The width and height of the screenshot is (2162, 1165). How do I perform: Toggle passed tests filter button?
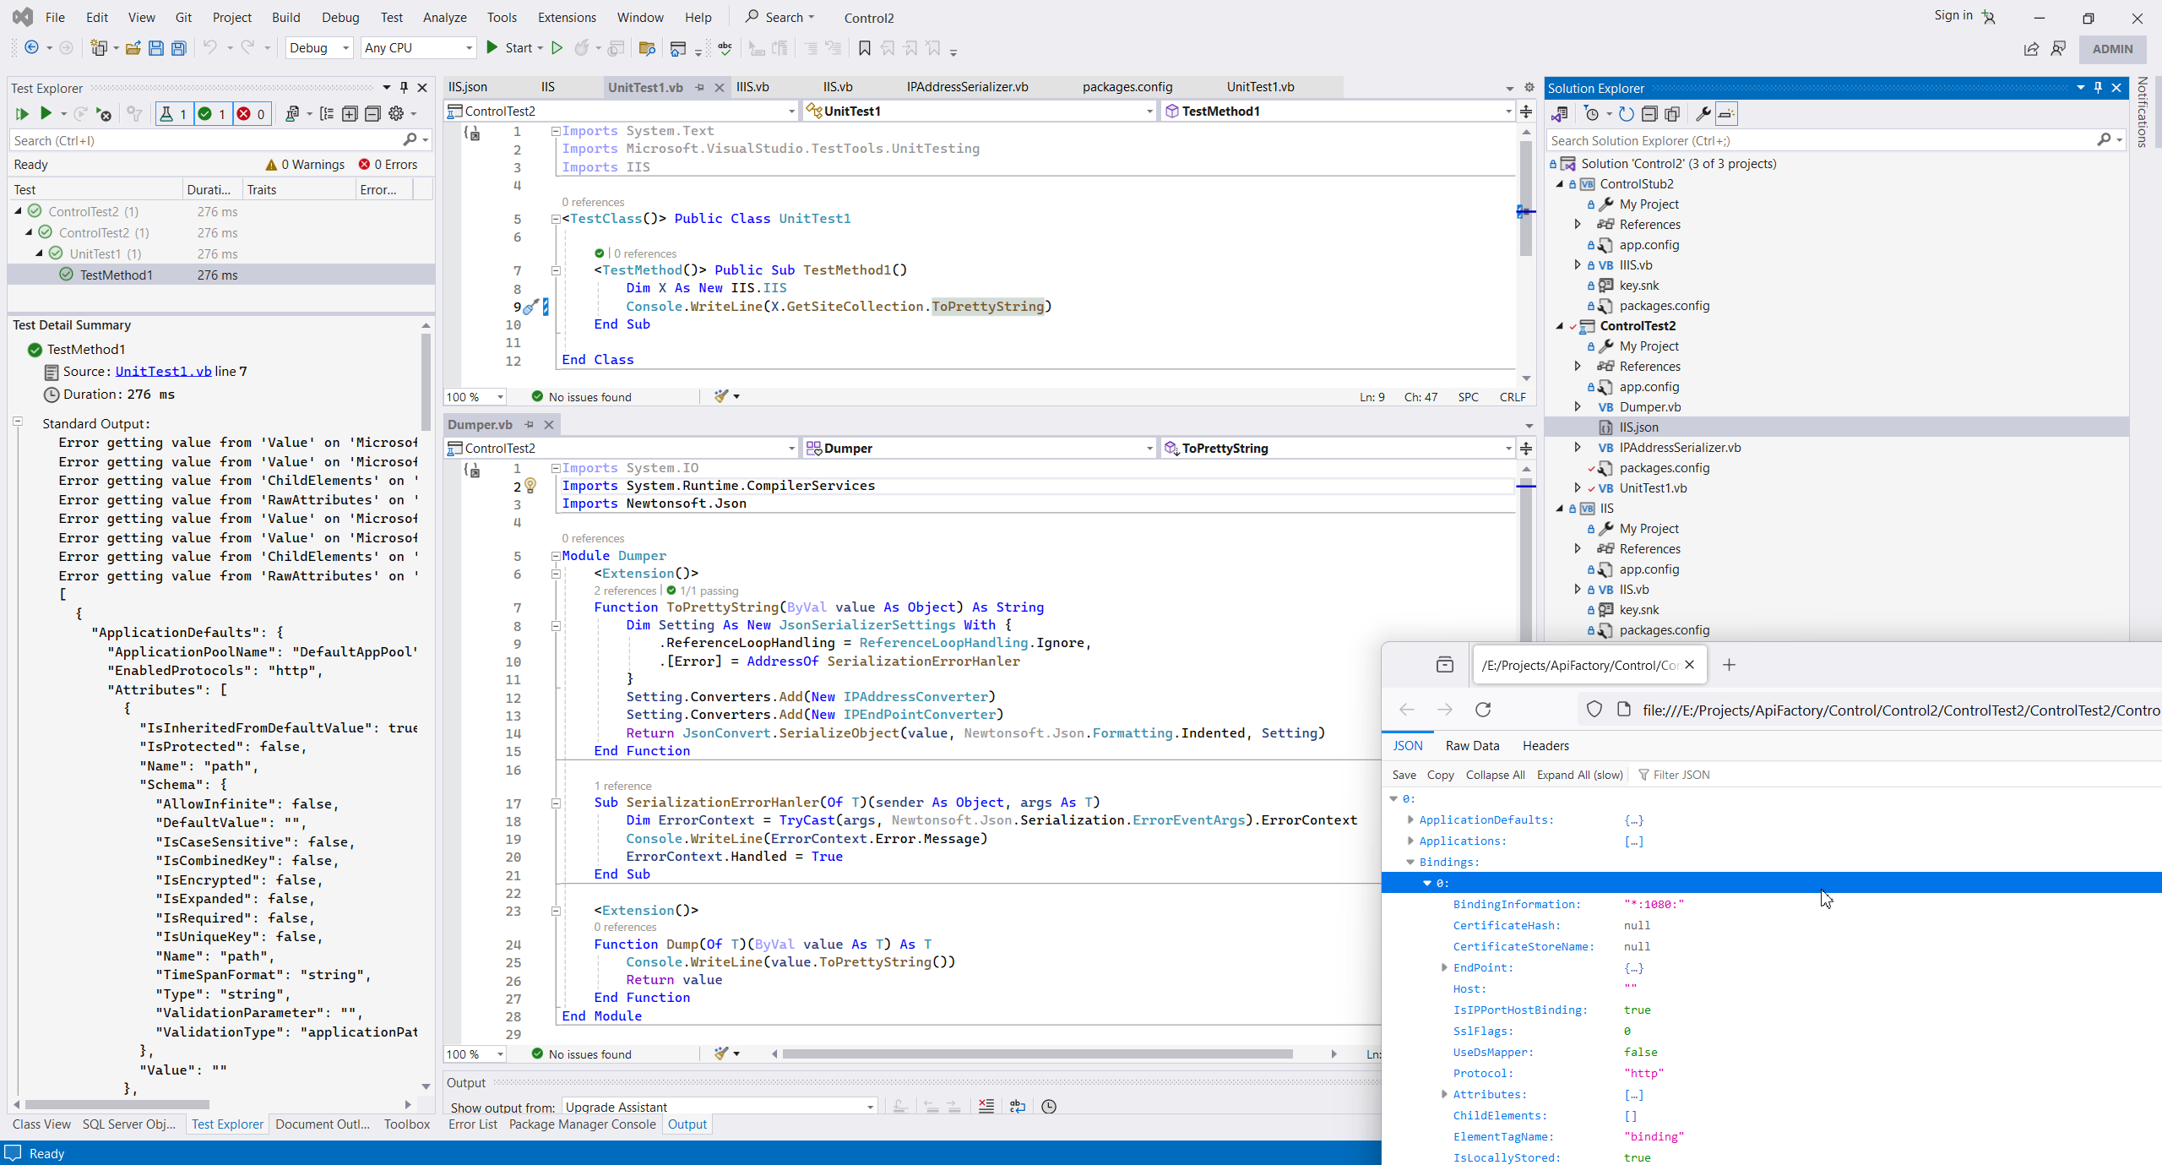(211, 114)
